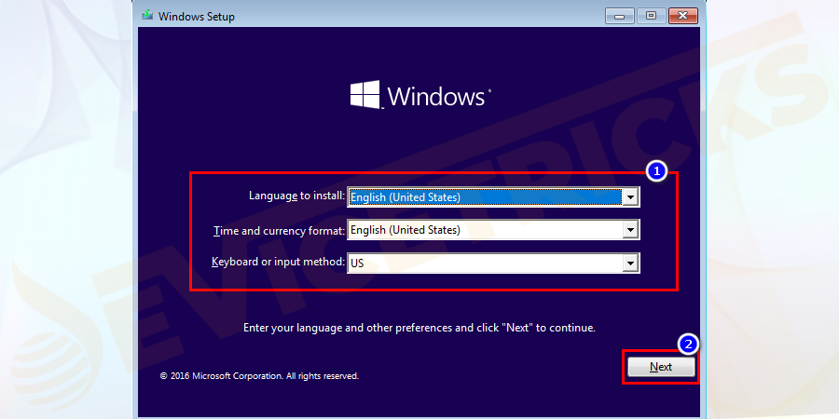Click the Windows logo in setup
The image size is (839, 419).
click(420, 96)
